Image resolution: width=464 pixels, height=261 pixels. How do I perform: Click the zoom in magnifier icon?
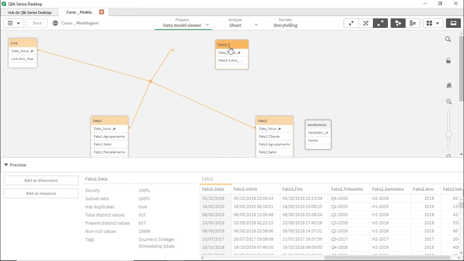coord(449,102)
